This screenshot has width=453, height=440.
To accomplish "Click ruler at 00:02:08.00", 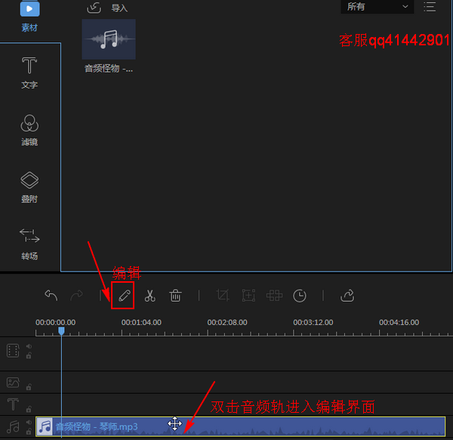I will tap(227, 322).
